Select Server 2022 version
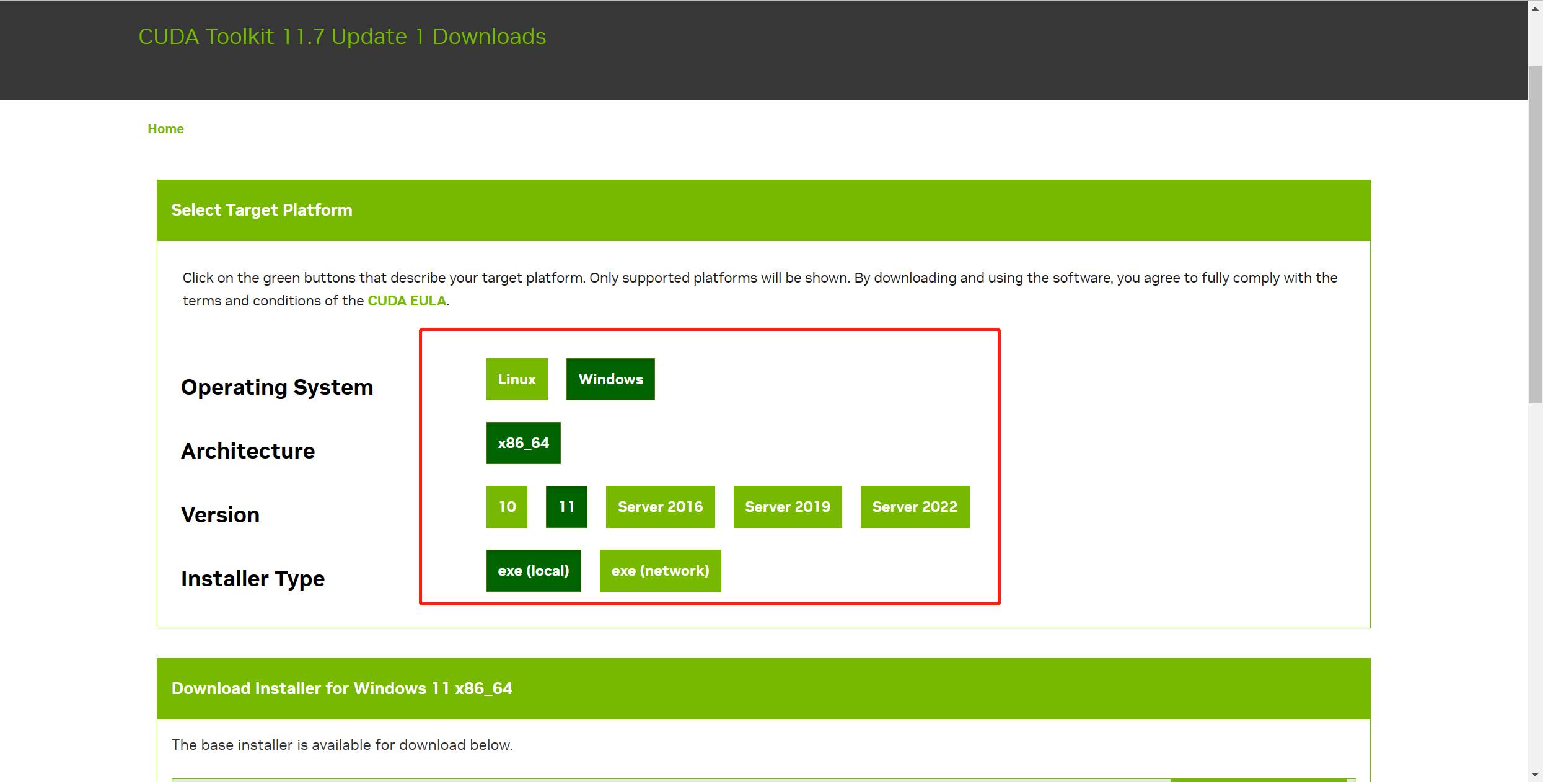1543x782 pixels. pos(915,507)
